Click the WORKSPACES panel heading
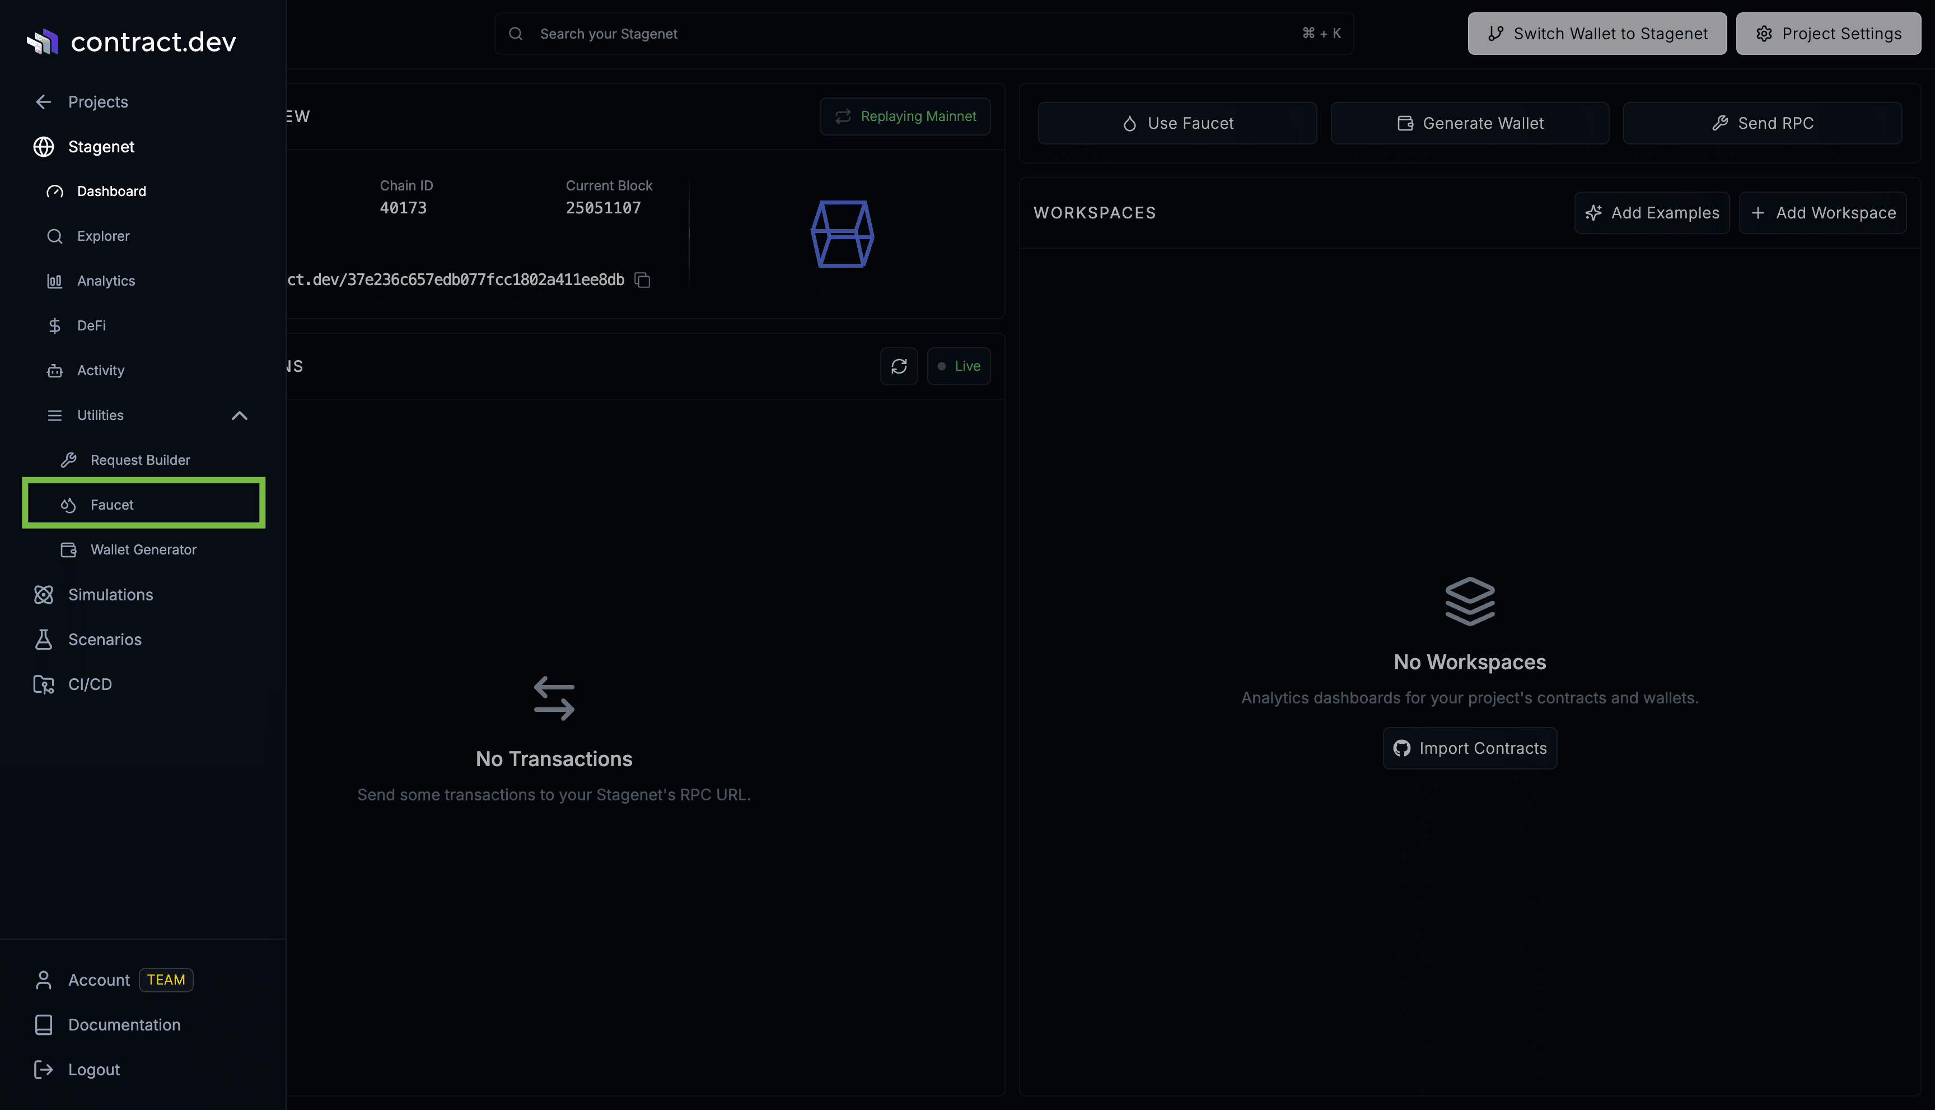The width and height of the screenshot is (1935, 1110). [1095, 213]
